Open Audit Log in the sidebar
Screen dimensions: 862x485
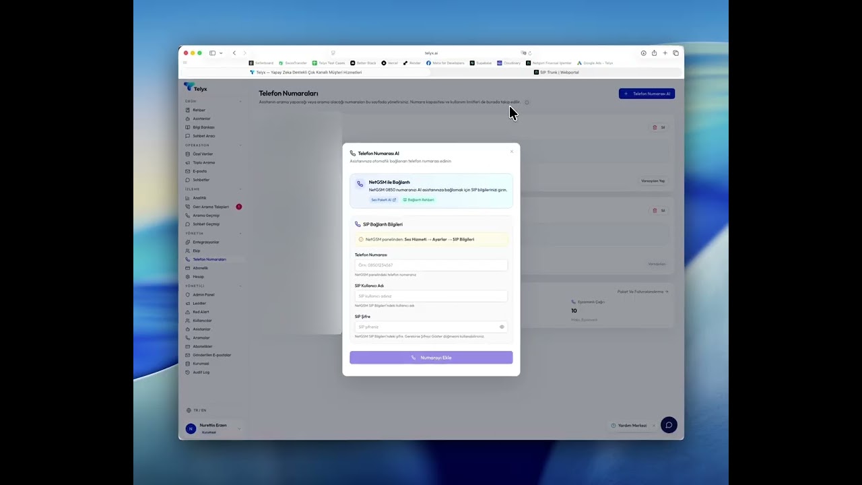(201, 373)
